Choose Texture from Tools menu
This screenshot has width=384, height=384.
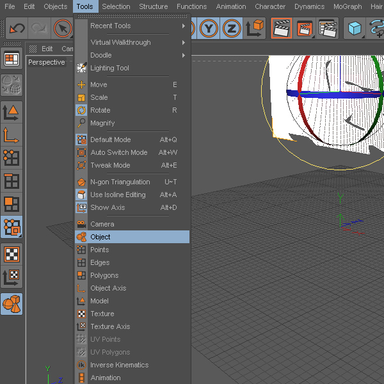(x=132, y=314)
